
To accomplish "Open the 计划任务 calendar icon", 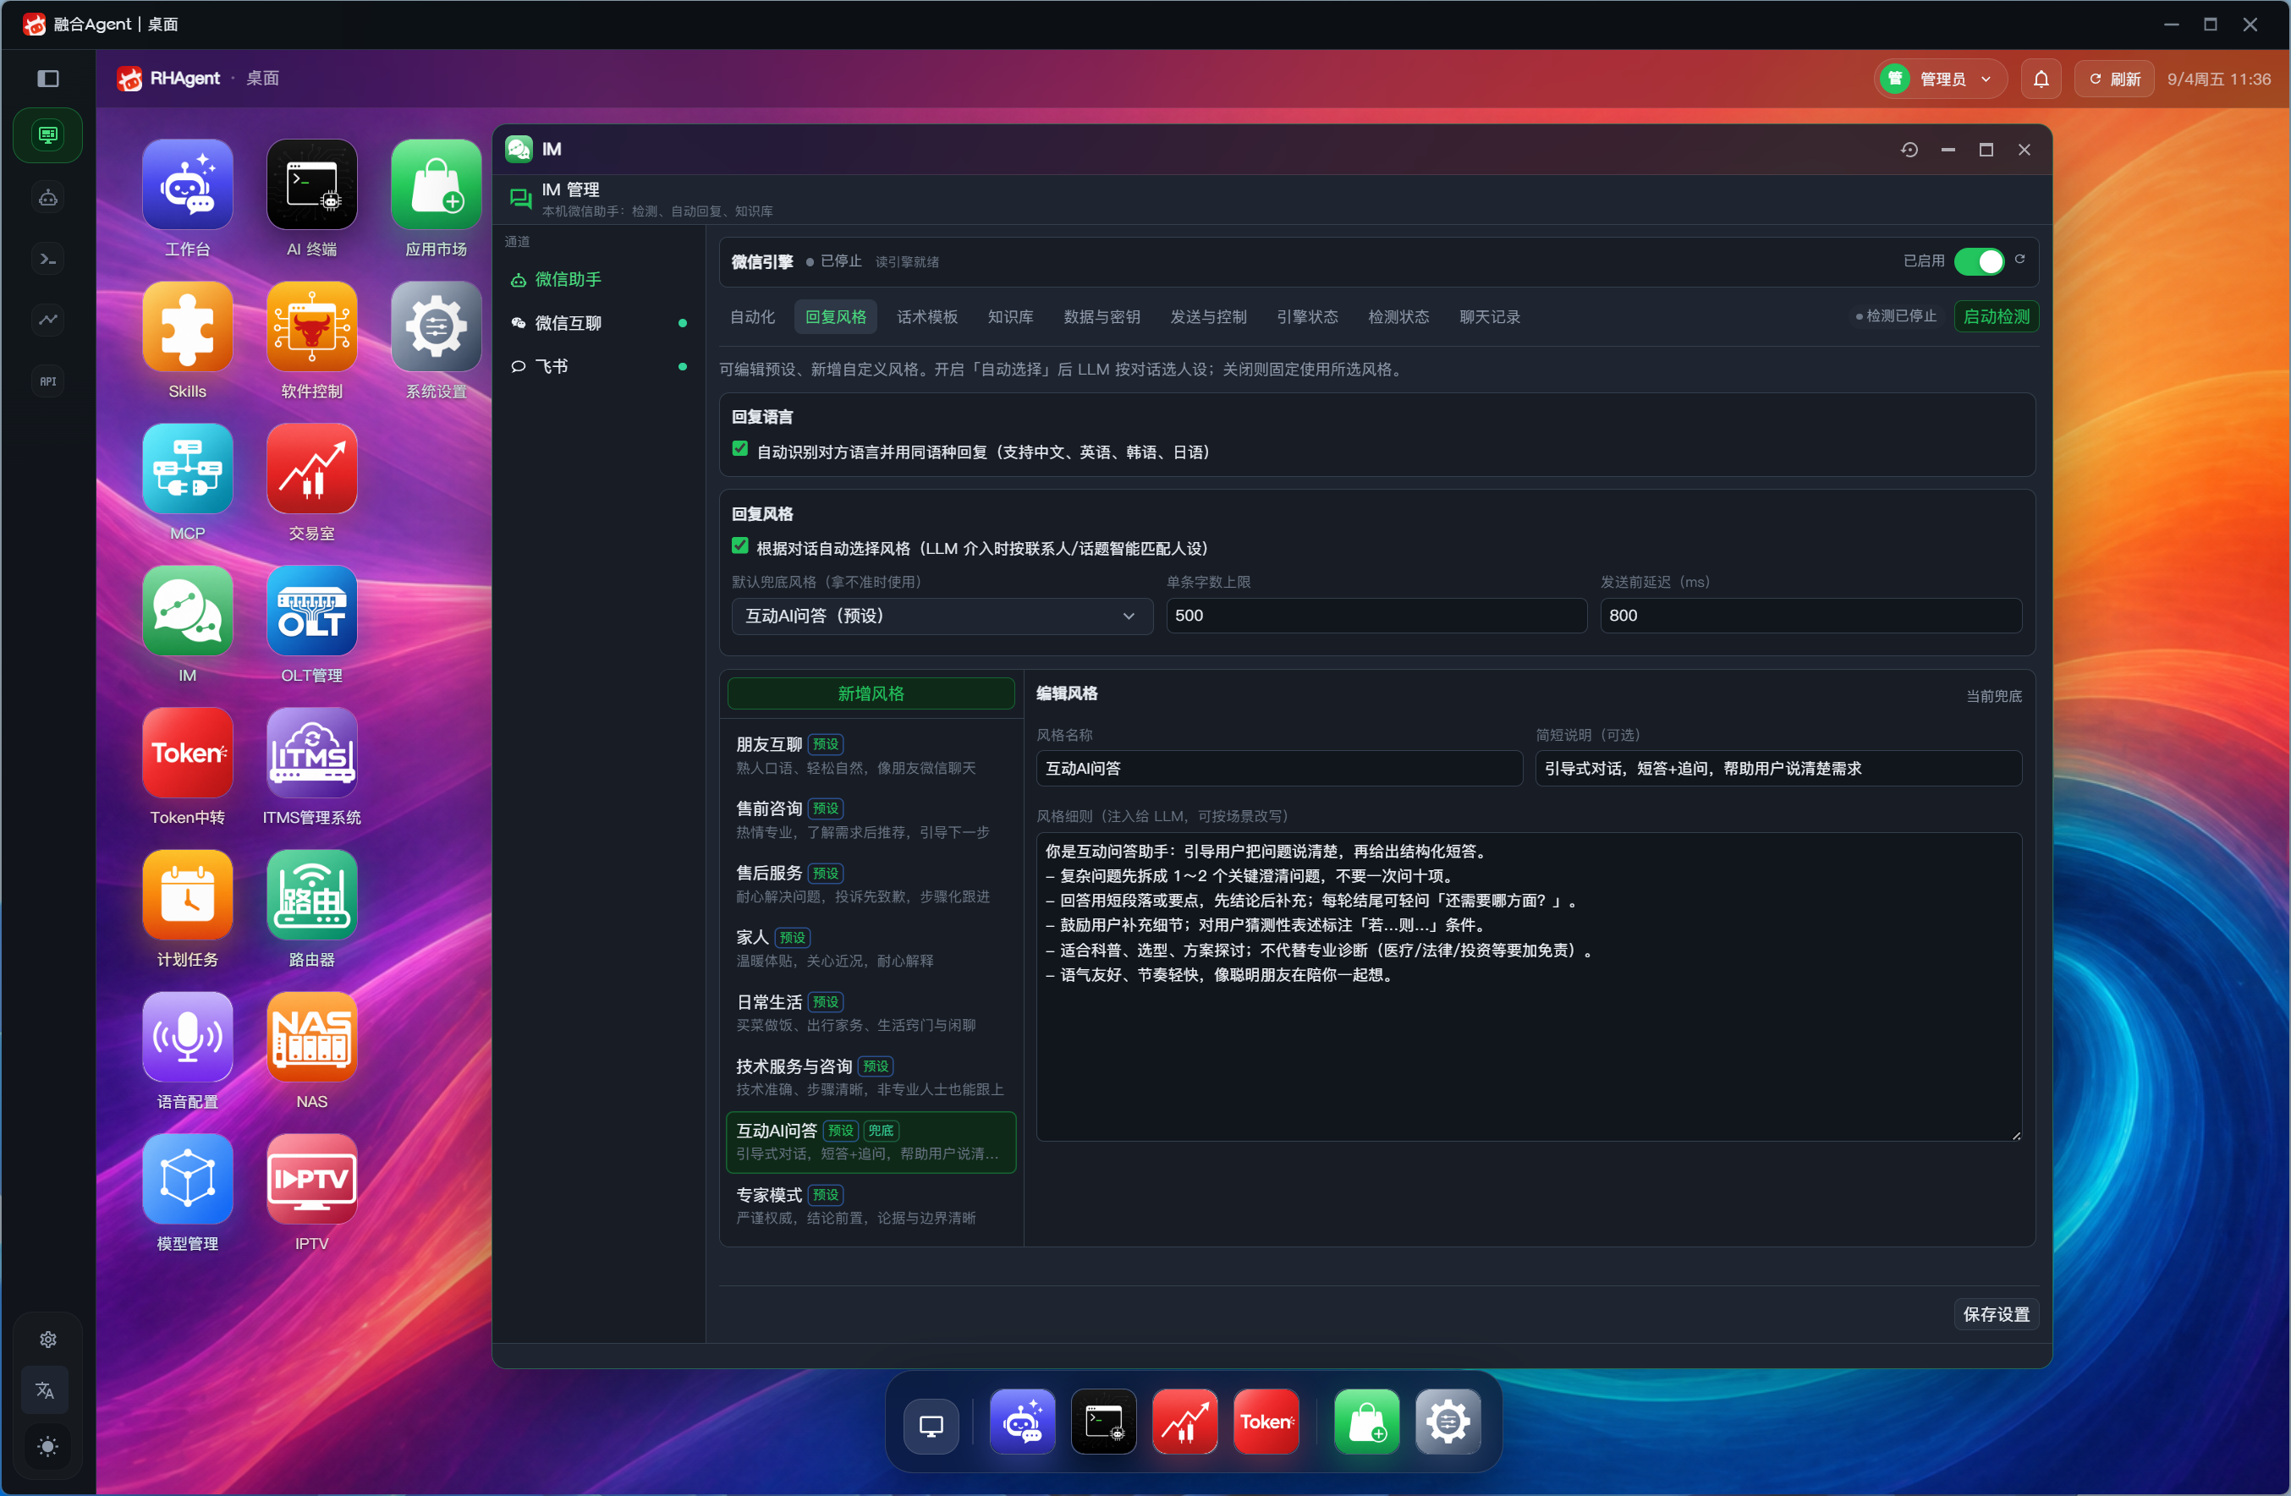I will pyautogui.click(x=187, y=895).
